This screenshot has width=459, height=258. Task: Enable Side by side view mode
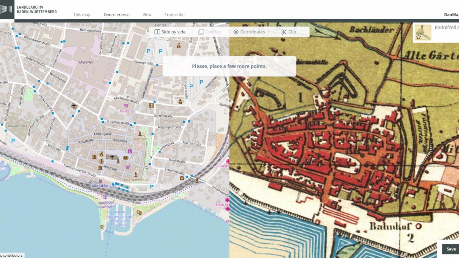170,32
